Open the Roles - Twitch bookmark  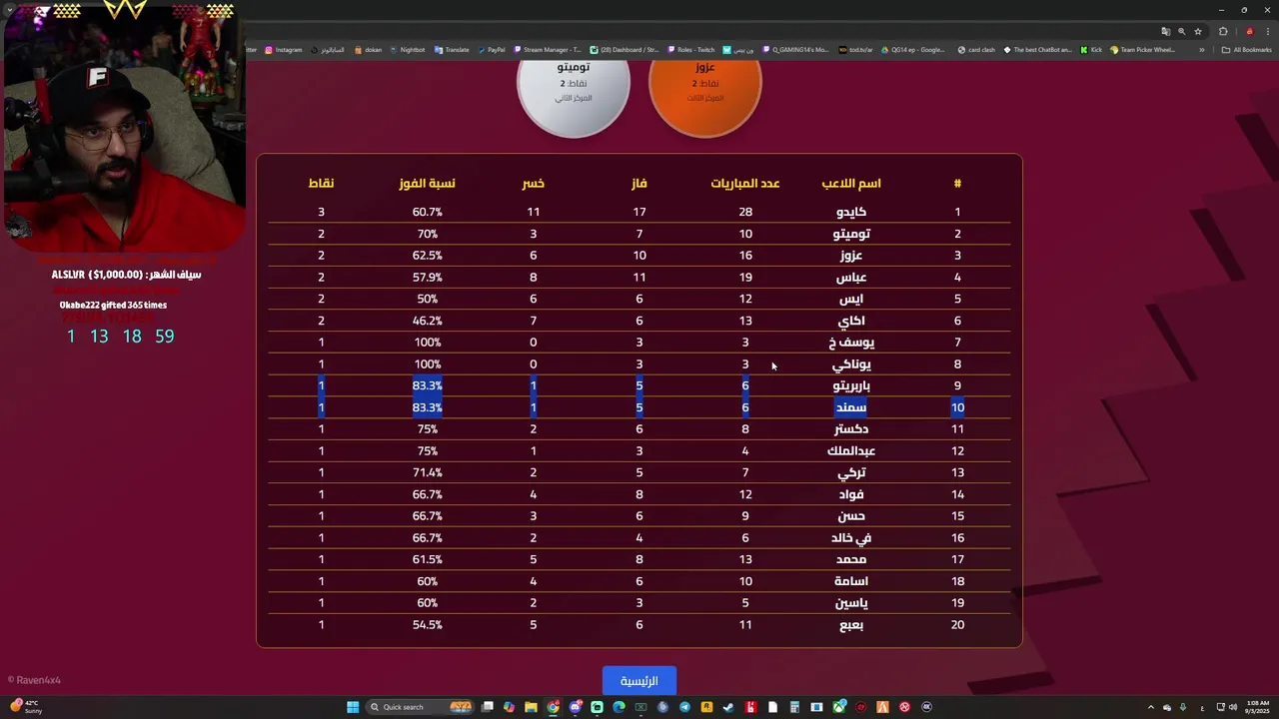click(690, 50)
